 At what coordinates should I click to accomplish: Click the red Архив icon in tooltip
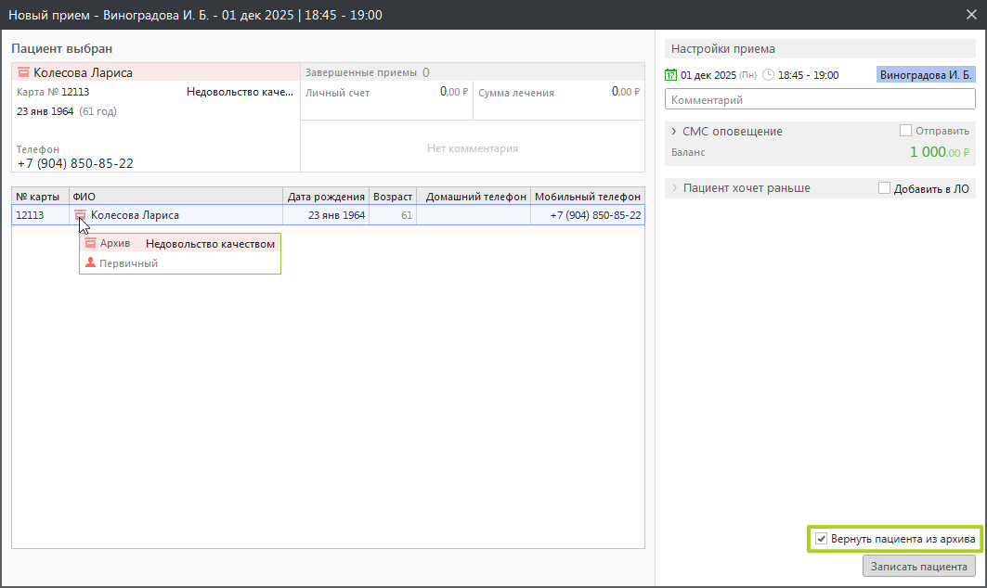click(x=90, y=243)
